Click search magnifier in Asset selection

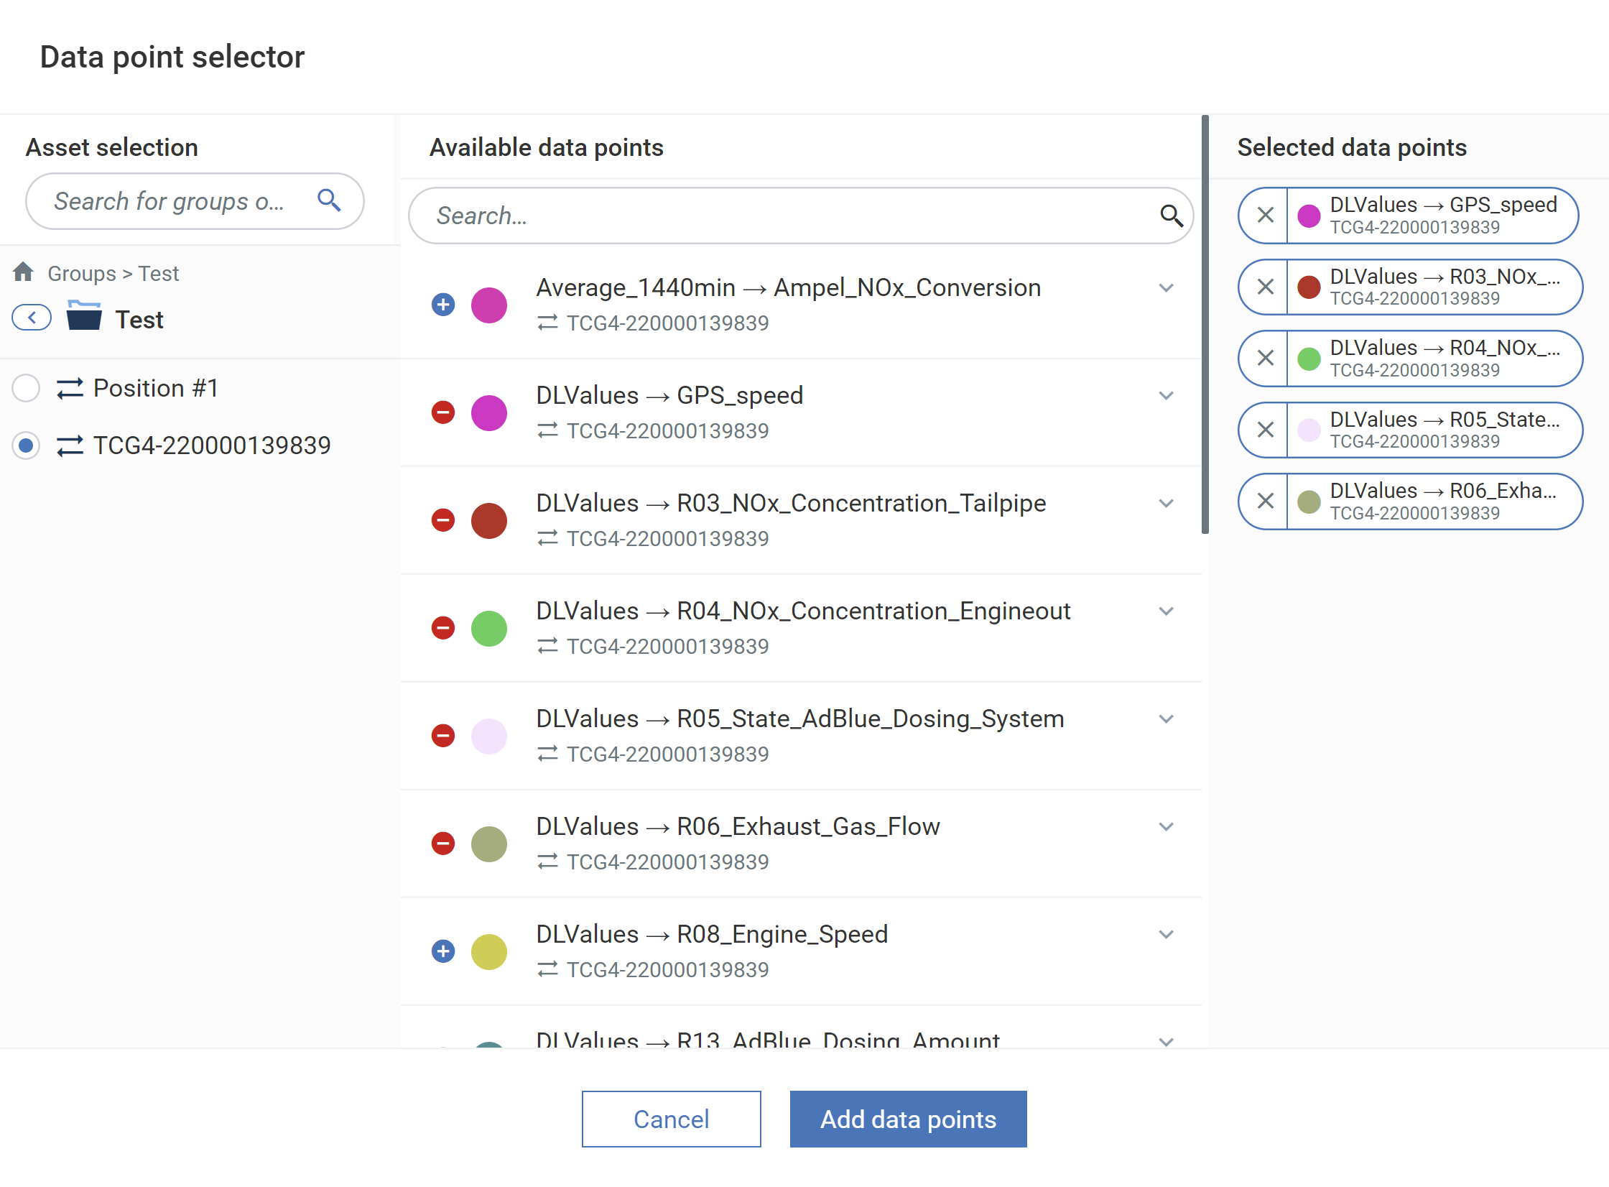pos(329,200)
